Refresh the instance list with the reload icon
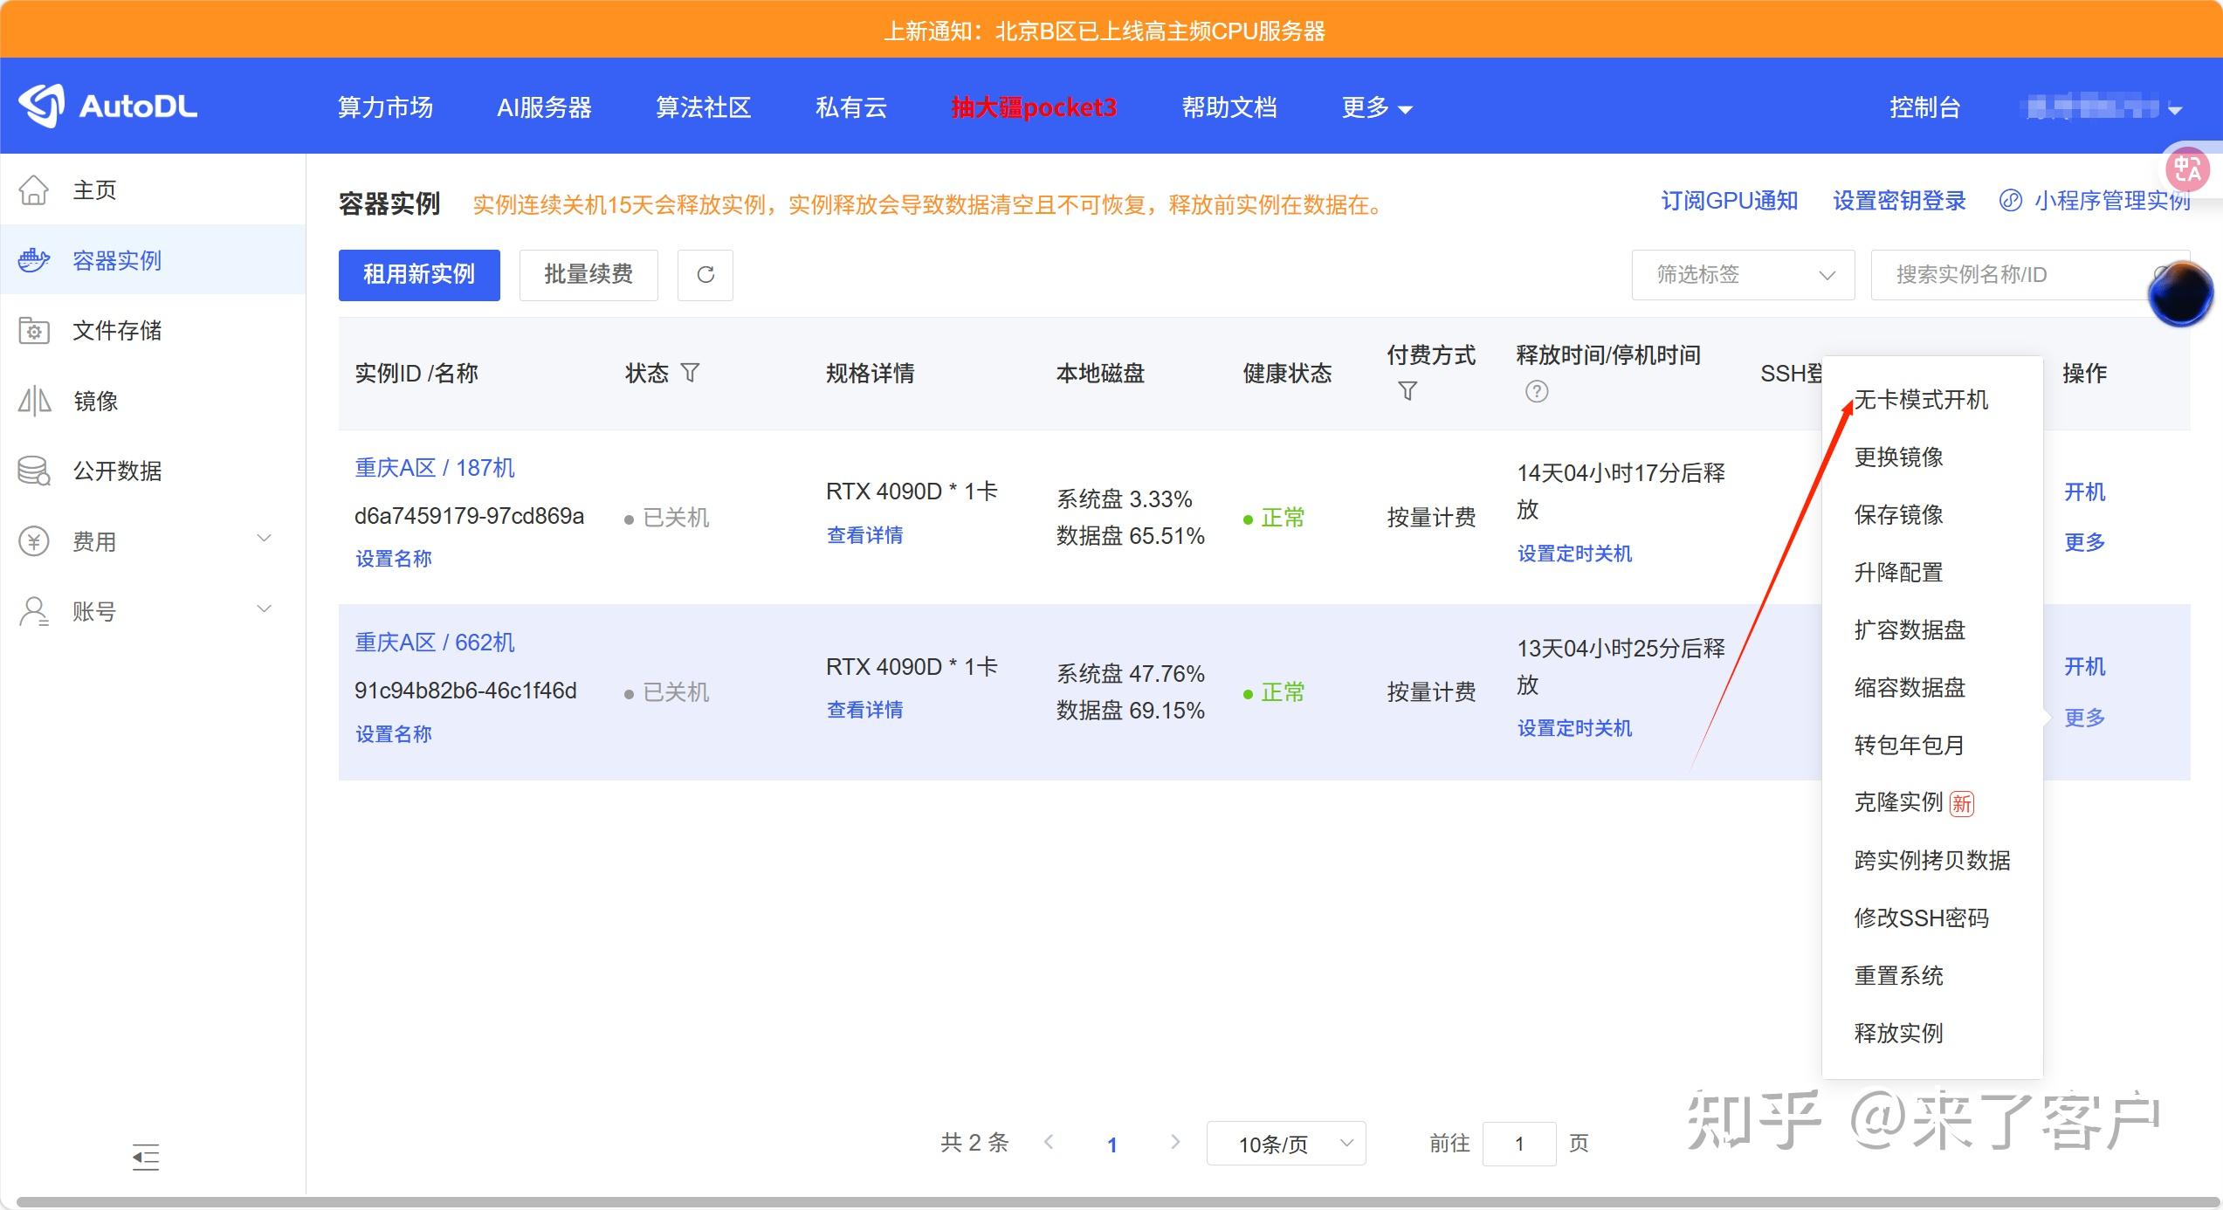This screenshot has height=1210, width=2223. click(705, 275)
